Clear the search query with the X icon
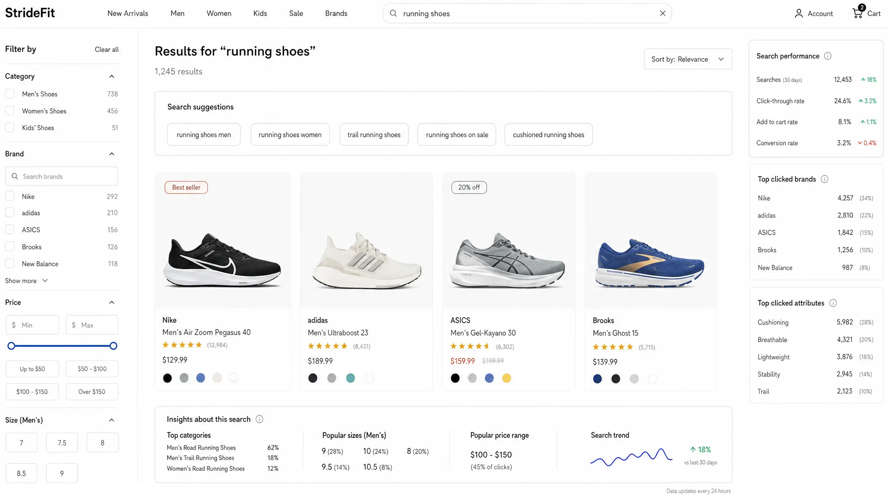 click(x=662, y=13)
